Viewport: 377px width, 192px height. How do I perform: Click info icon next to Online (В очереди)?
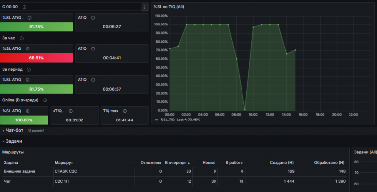45,100
